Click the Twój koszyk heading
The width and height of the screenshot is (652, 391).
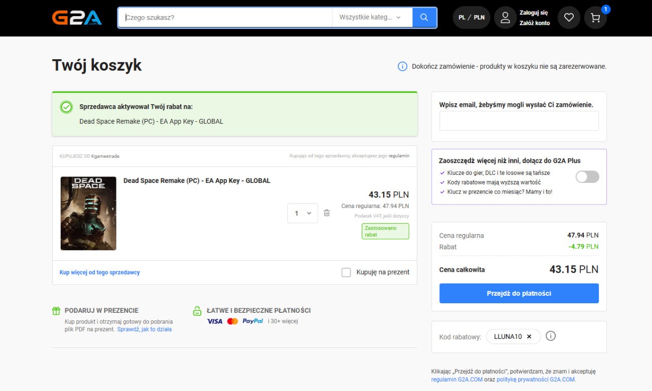(x=97, y=65)
